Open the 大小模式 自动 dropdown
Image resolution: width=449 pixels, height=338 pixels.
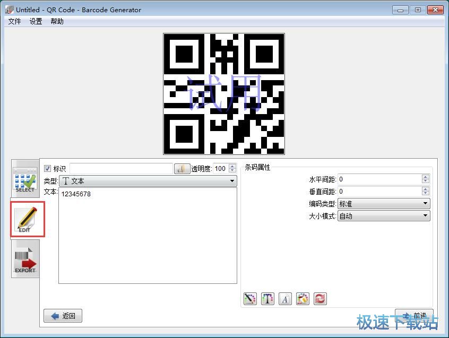coord(384,215)
